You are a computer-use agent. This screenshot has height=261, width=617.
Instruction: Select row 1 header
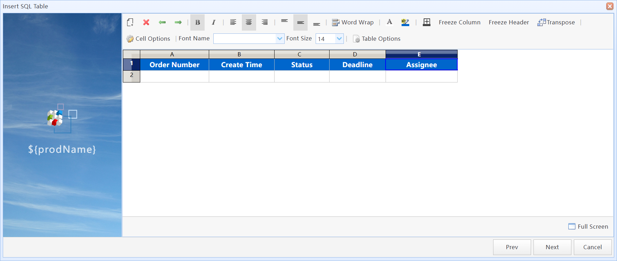[132, 64]
